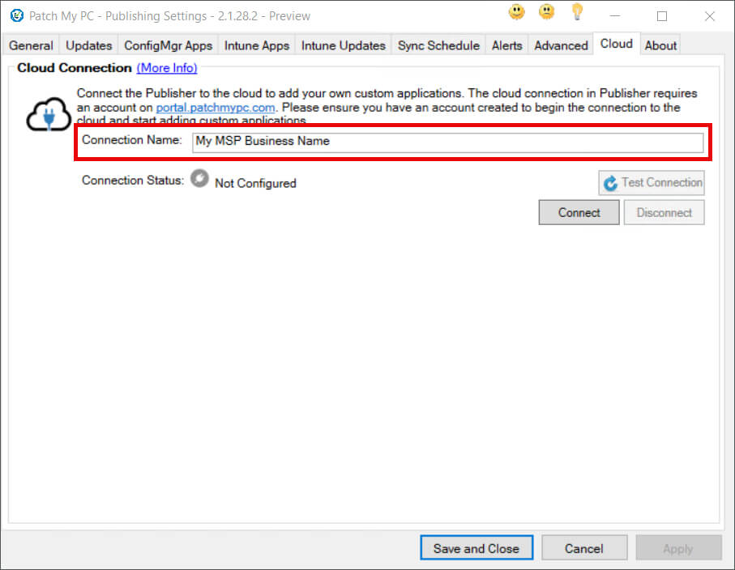Viewport: 735px width, 570px height.
Task: Click the 'Not Configured' status text
Action: pos(255,183)
